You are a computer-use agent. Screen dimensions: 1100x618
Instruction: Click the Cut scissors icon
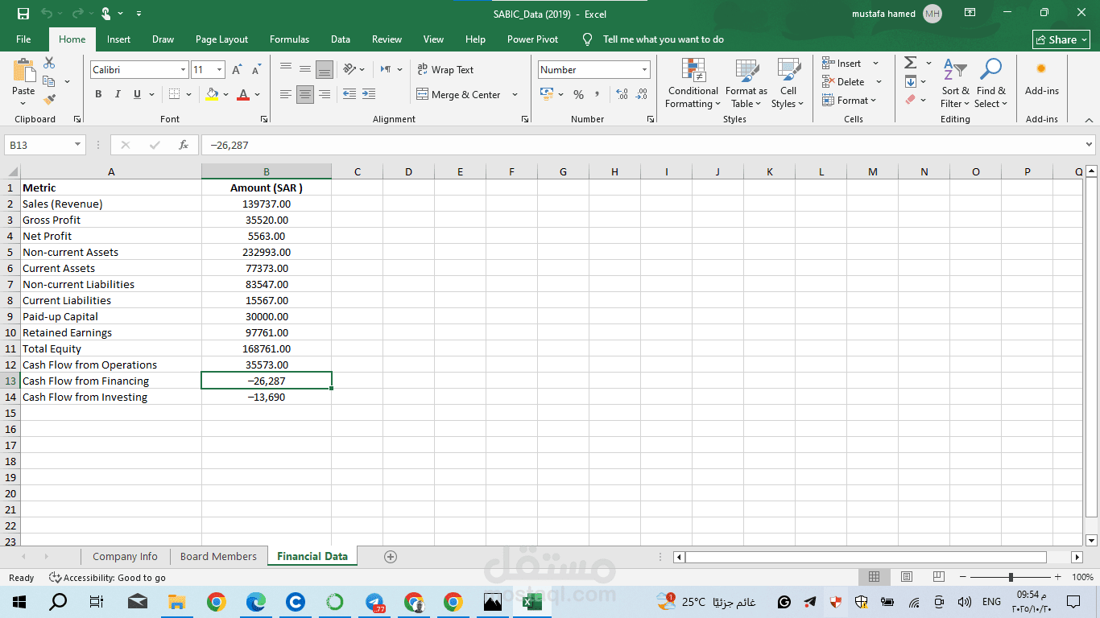point(49,63)
